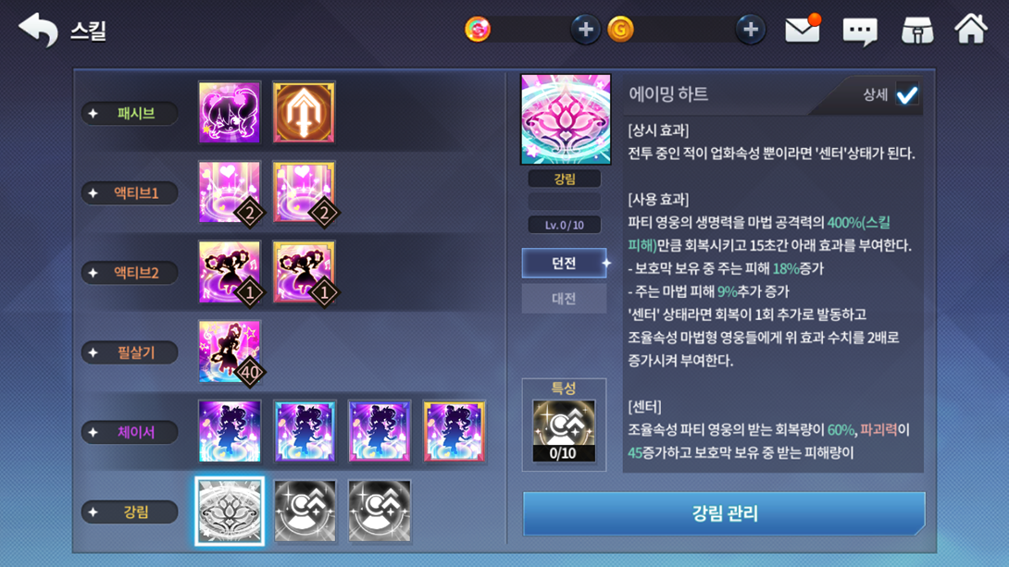Go back using the return arrow
1009x567 pixels.
pos(38,30)
